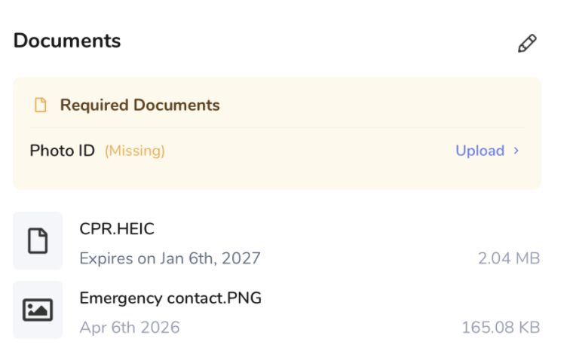Click the Required Documents page icon
Screen dimensions: 570x354
pos(40,105)
